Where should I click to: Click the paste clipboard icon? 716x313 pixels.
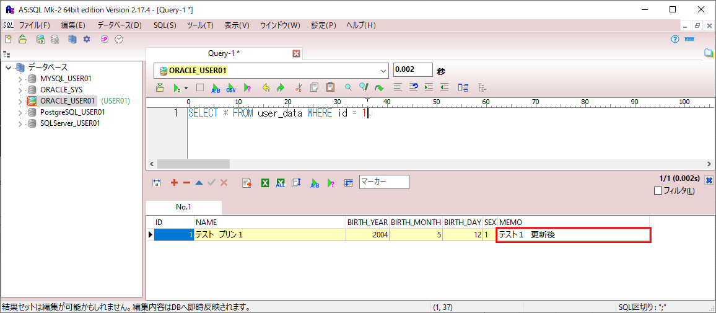[330, 87]
